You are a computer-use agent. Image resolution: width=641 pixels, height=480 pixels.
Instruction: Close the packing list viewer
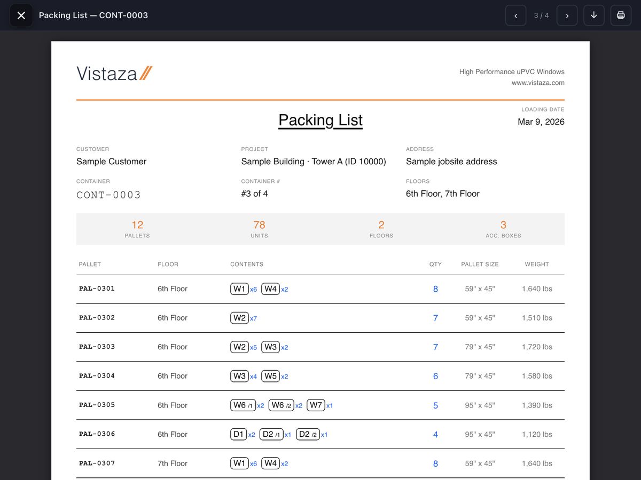click(x=21, y=15)
